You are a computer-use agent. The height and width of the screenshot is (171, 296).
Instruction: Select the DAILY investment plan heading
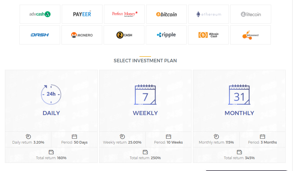pos(51,113)
